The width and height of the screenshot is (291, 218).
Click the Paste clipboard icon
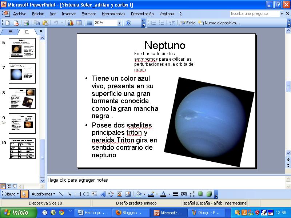(45, 23)
